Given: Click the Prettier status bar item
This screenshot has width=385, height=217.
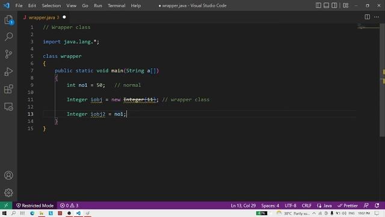Looking at the screenshot, I should pos(348,206).
